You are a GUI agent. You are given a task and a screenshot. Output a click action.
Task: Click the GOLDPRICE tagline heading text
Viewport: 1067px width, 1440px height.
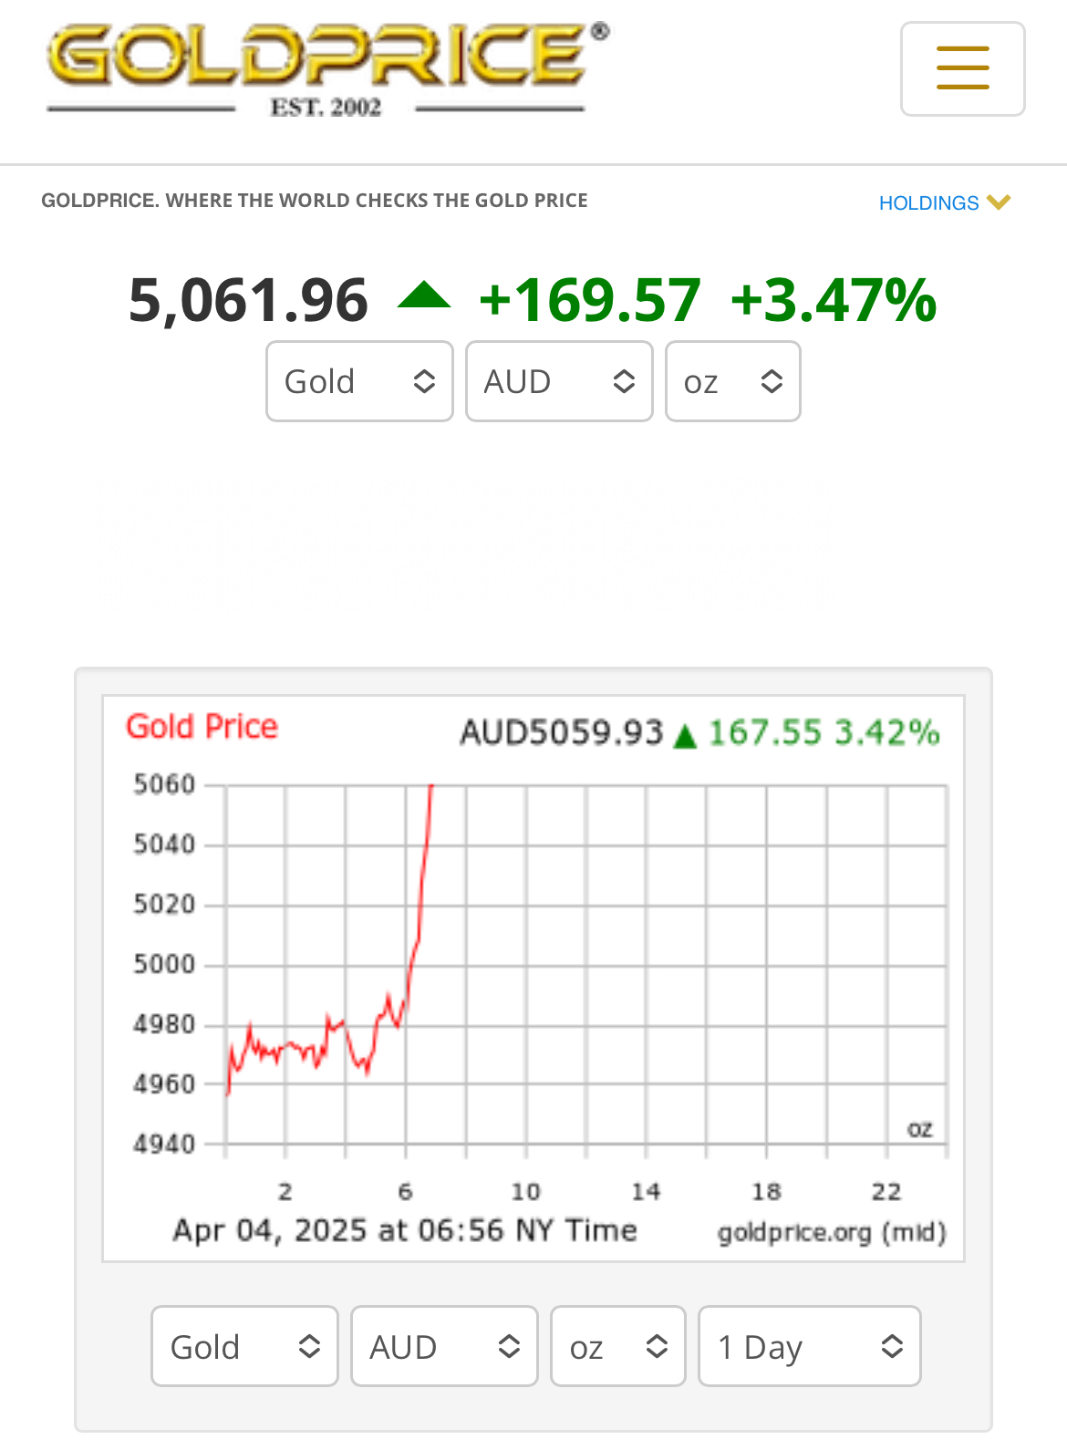click(x=315, y=201)
